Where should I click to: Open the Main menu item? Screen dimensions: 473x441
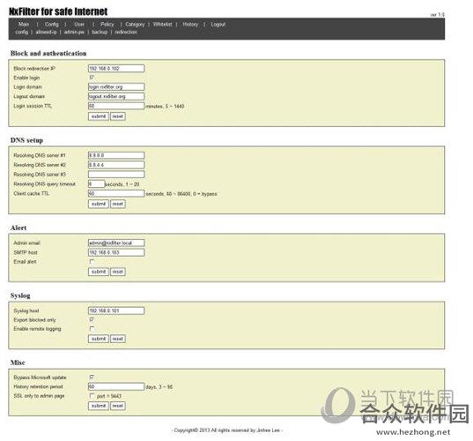tap(24, 24)
